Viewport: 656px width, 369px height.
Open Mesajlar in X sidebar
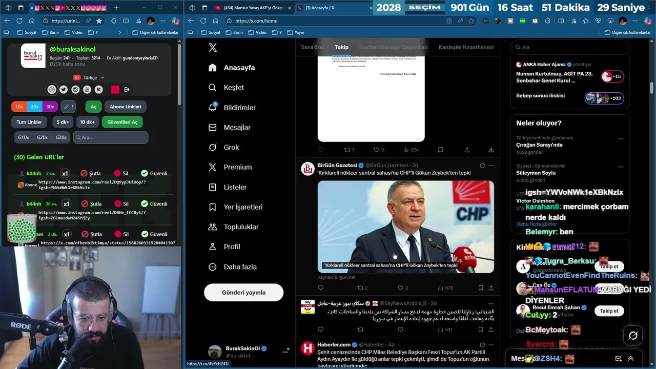click(x=230, y=128)
